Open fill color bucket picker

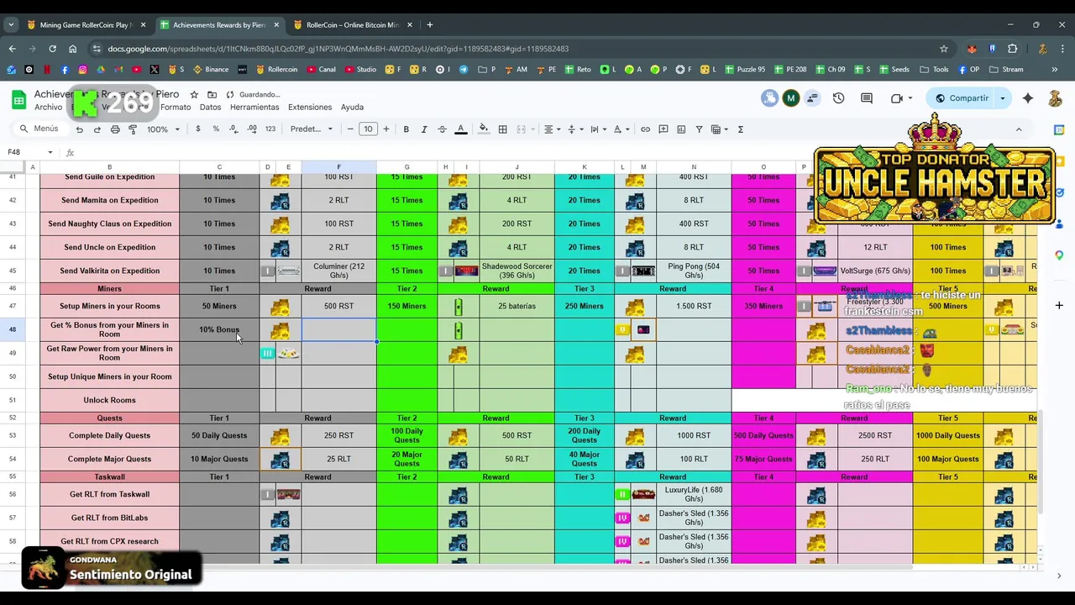pos(483,129)
